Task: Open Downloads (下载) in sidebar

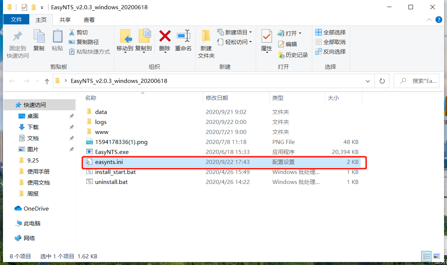Action: [33, 127]
